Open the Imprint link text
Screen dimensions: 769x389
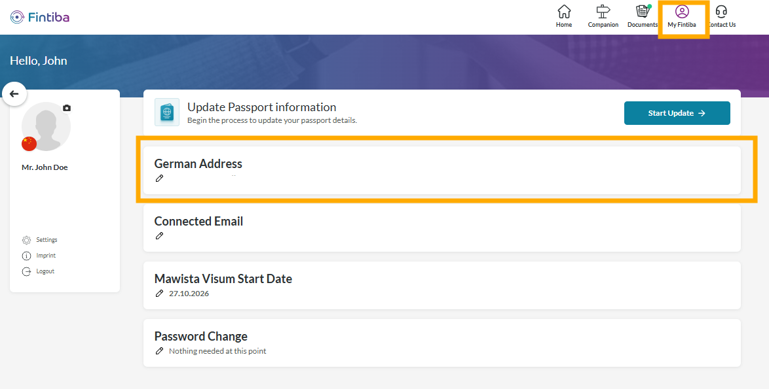[46, 256]
